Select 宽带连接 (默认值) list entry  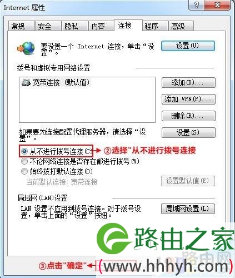point(56,82)
